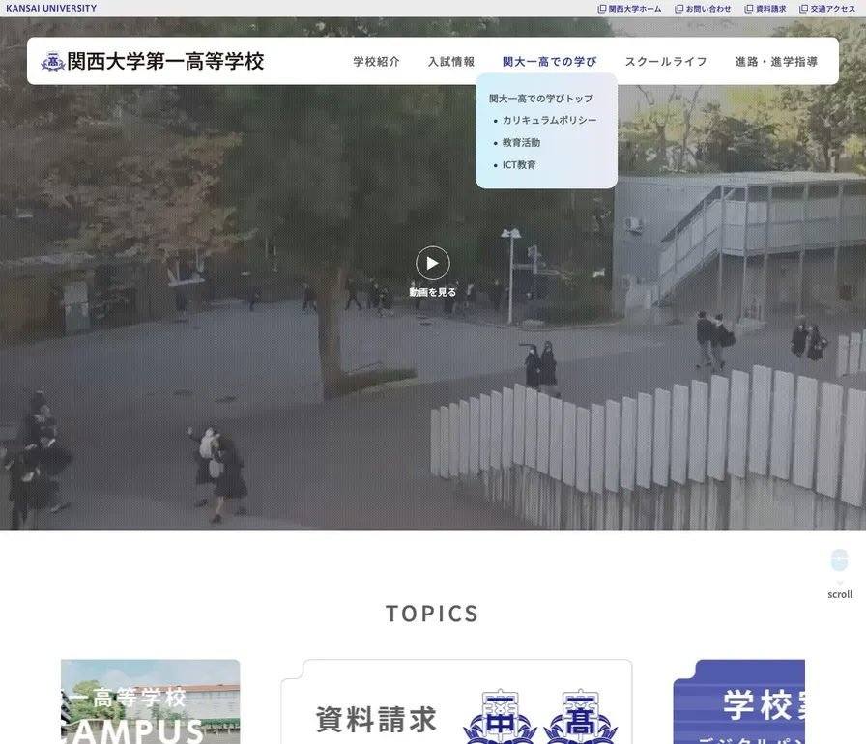Click the school crest logo icon

pyautogui.click(x=53, y=61)
